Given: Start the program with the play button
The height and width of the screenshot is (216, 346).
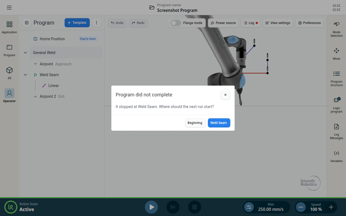Looking at the screenshot, I should pyautogui.click(x=151, y=207).
